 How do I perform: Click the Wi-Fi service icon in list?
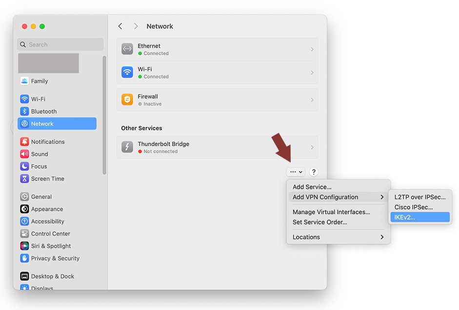pyautogui.click(x=127, y=72)
